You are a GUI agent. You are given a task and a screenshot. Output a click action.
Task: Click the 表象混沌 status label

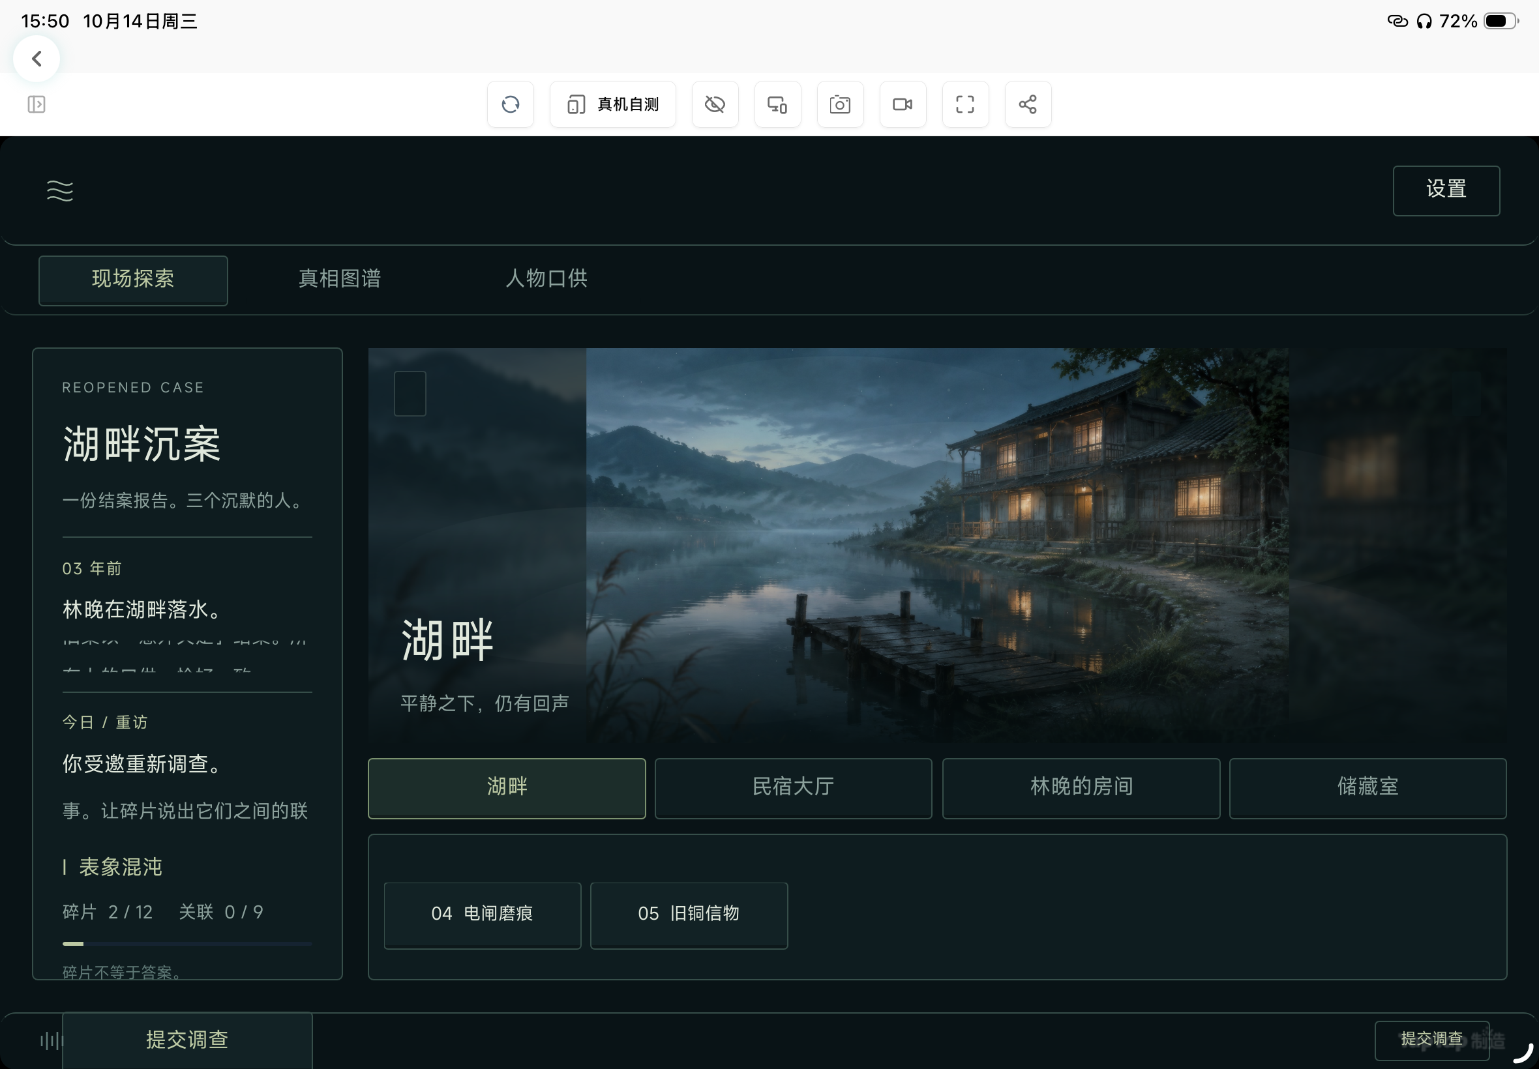pos(121,868)
